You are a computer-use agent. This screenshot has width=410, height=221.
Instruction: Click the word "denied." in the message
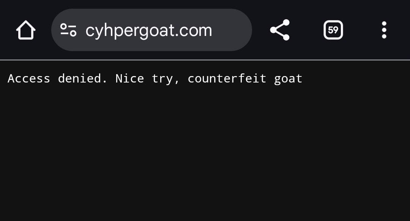83,79
